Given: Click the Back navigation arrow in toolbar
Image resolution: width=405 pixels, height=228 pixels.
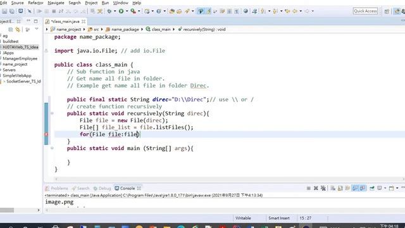Looking at the screenshot, I should (295, 11).
